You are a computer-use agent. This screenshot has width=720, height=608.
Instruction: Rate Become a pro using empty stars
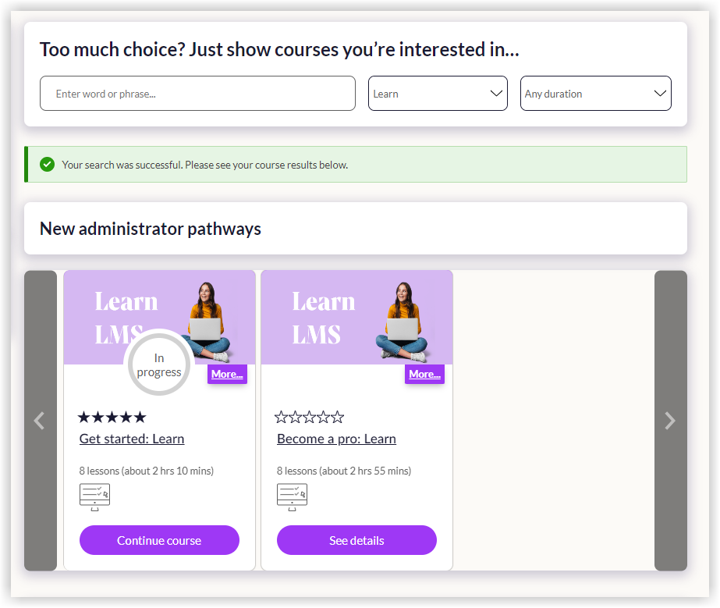pyautogui.click(x=310, y=417)
